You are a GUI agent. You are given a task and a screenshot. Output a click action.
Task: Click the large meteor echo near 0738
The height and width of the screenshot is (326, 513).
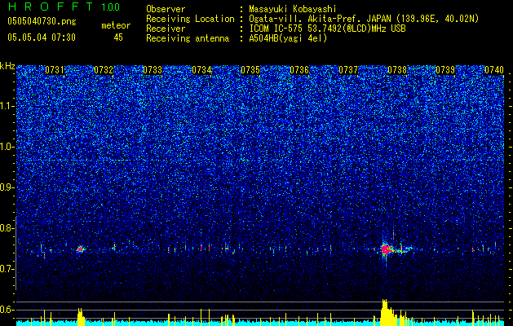(386, 249)
